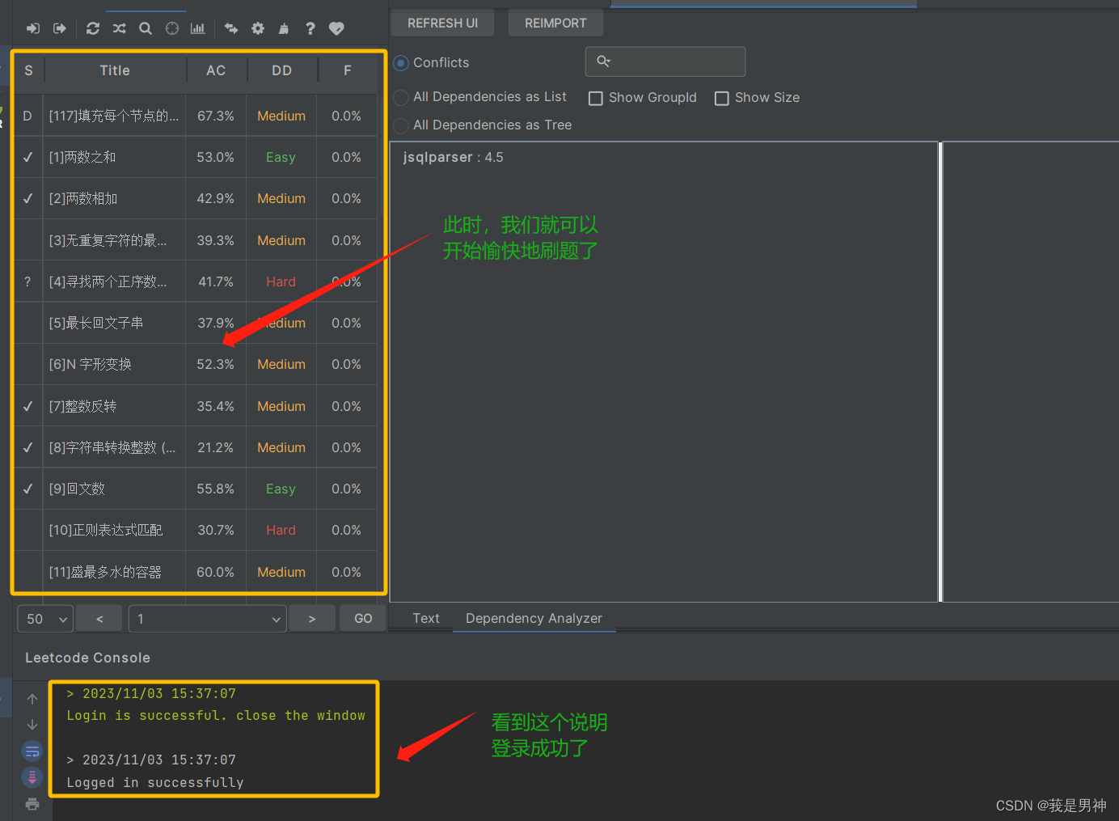Open the bar chart progress icon
The image size is (1119, 821).
198,28
